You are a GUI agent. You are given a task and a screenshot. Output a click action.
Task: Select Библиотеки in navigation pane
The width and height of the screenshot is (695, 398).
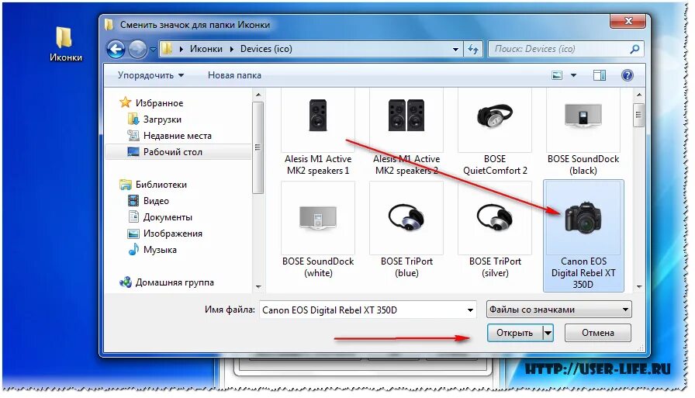point(161,185)
